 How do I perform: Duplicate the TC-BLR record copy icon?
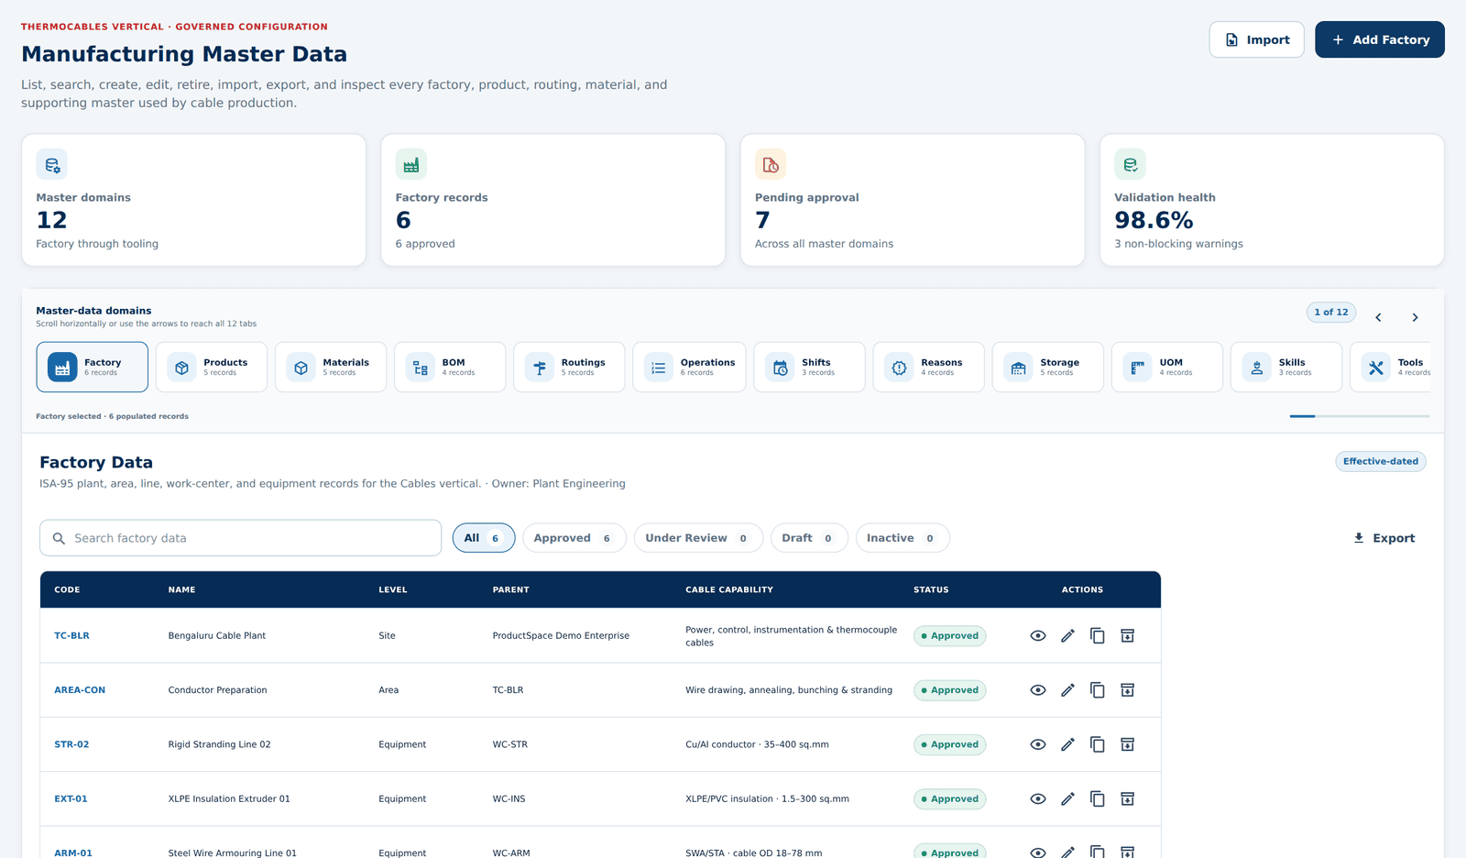pos(1098,635)
